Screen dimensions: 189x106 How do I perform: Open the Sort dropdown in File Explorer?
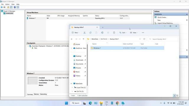point(123,33)
